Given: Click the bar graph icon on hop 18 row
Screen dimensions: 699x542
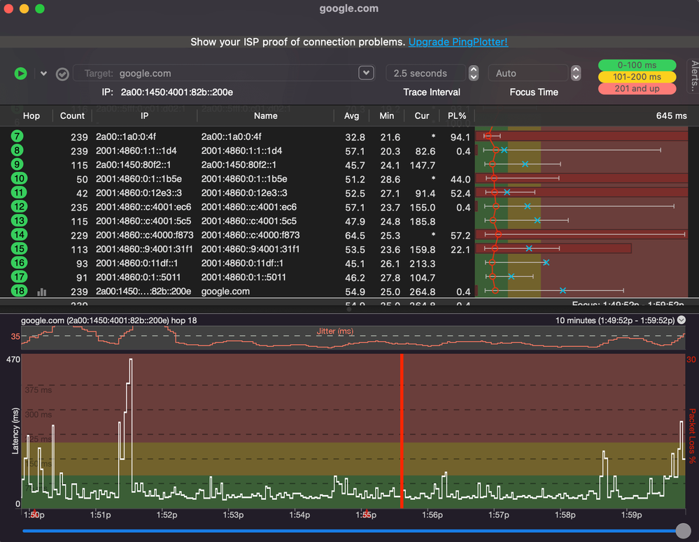Looking at the screenshot, I should pyautogui.click(x=41, y=292).
